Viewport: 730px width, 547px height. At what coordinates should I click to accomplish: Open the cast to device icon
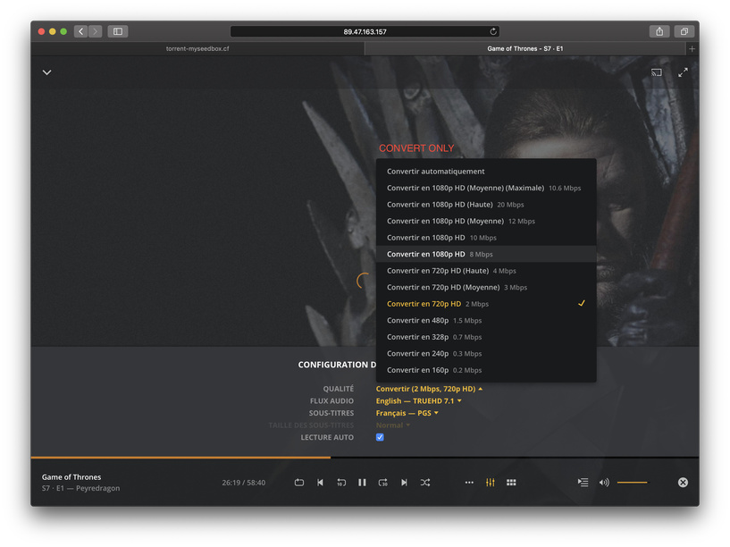click(x=657, y=72)
